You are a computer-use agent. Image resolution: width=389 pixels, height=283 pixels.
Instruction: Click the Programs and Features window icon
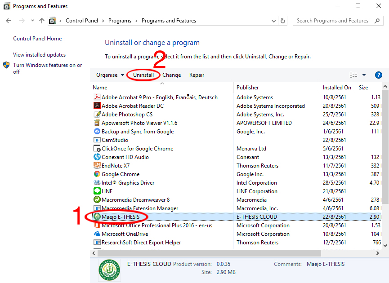tap(7, 6)
